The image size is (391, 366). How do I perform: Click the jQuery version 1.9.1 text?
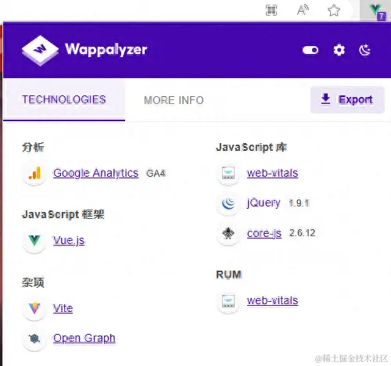[x=299, y=203]
